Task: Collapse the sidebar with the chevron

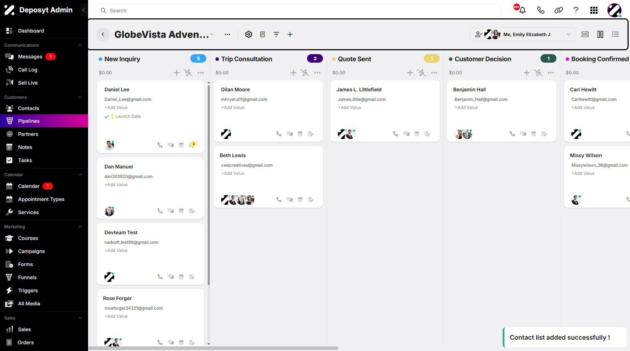Action: [x=83, y=10]
